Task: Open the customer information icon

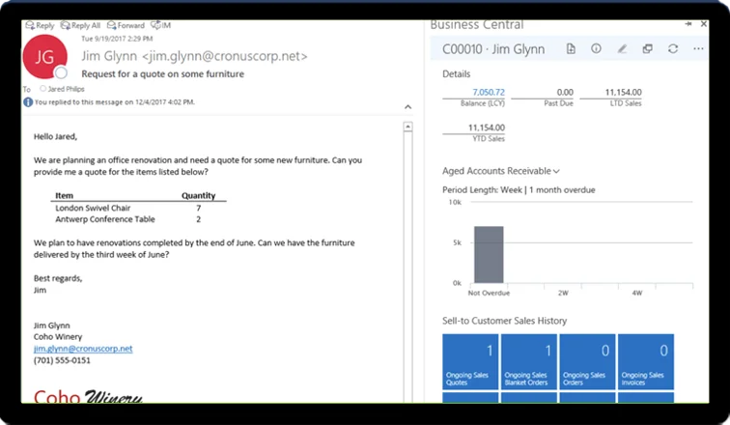Action: [x=596, y=48]
